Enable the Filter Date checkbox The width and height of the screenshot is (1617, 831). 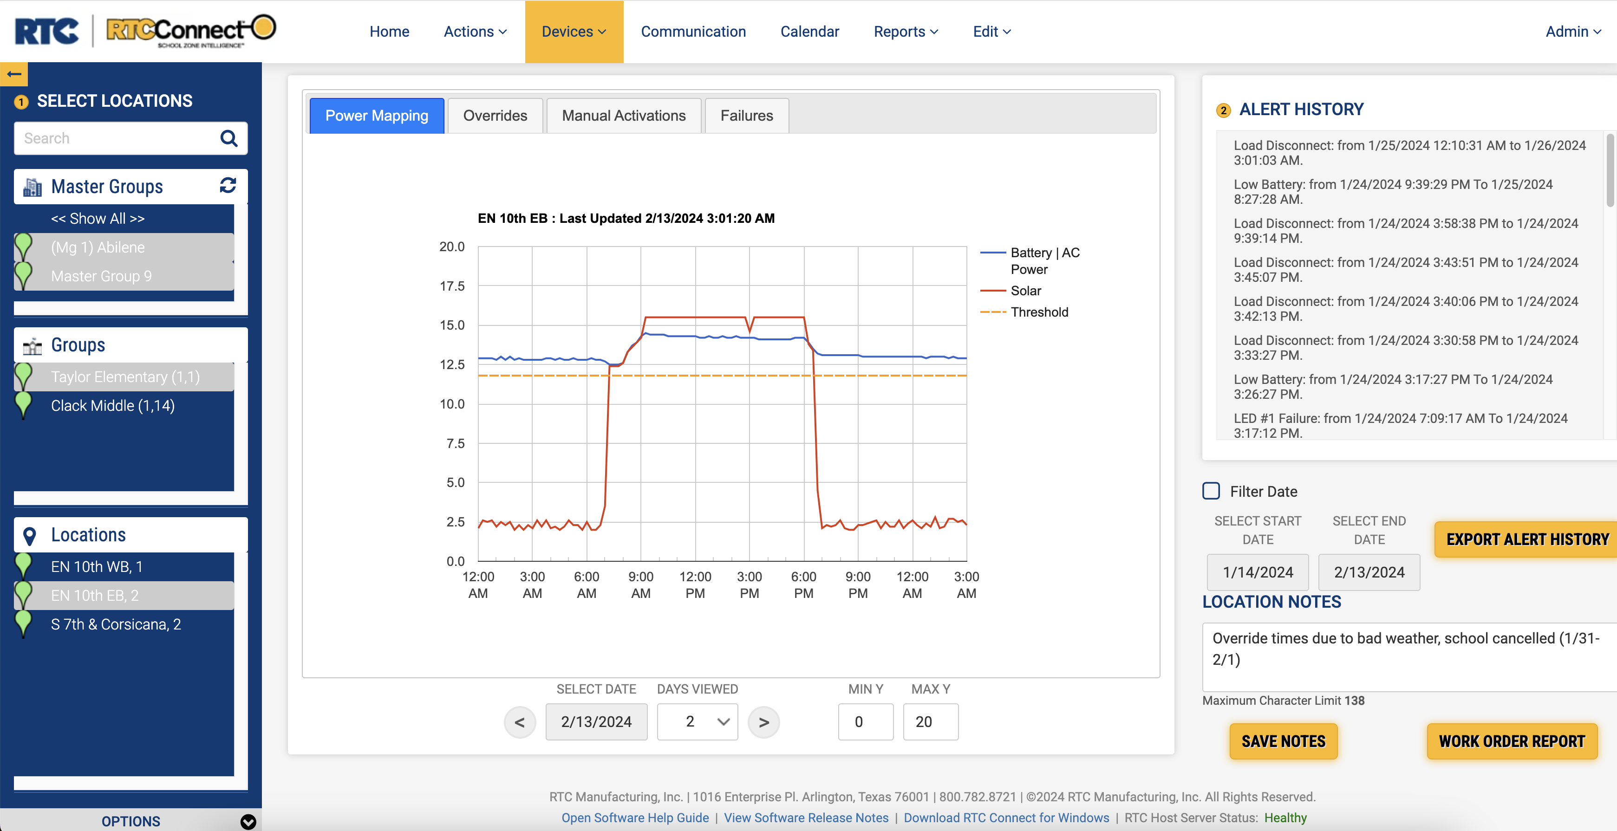pos(1211,491)
